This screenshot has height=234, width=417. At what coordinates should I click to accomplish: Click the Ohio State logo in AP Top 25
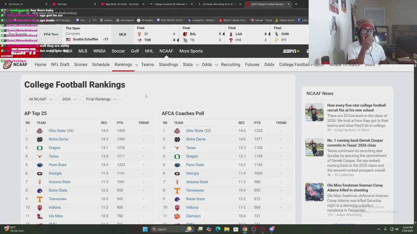(40, 131)
